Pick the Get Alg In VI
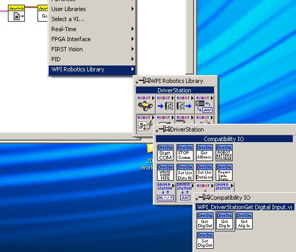Image resolution: width=296 pixels, height=252 pixels. (x=244, y=221)
